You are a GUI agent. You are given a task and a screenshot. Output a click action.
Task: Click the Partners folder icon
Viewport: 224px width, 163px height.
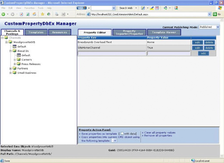click(x=15, y=68)
